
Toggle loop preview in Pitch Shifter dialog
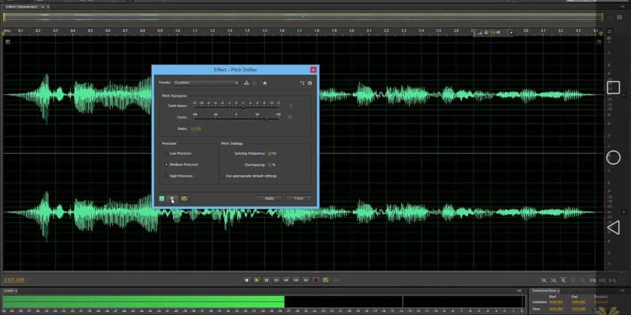pos(184,198)
